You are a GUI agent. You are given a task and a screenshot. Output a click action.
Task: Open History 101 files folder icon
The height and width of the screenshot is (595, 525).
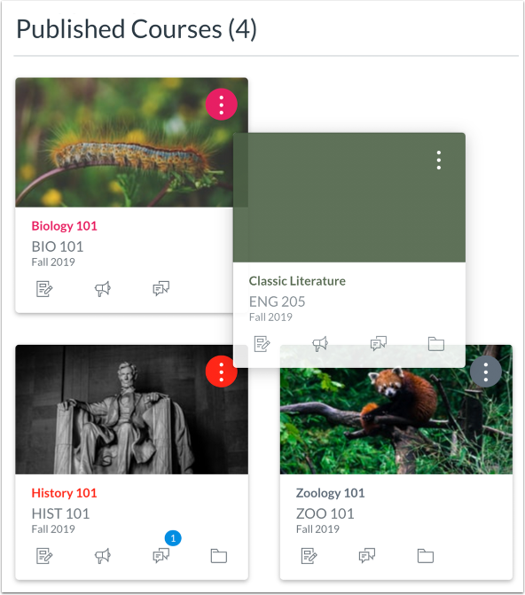coord(219,556)
